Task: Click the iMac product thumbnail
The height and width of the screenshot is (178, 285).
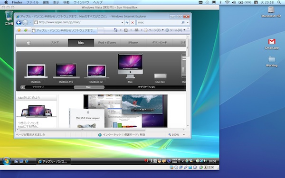Action: [130, 68]
